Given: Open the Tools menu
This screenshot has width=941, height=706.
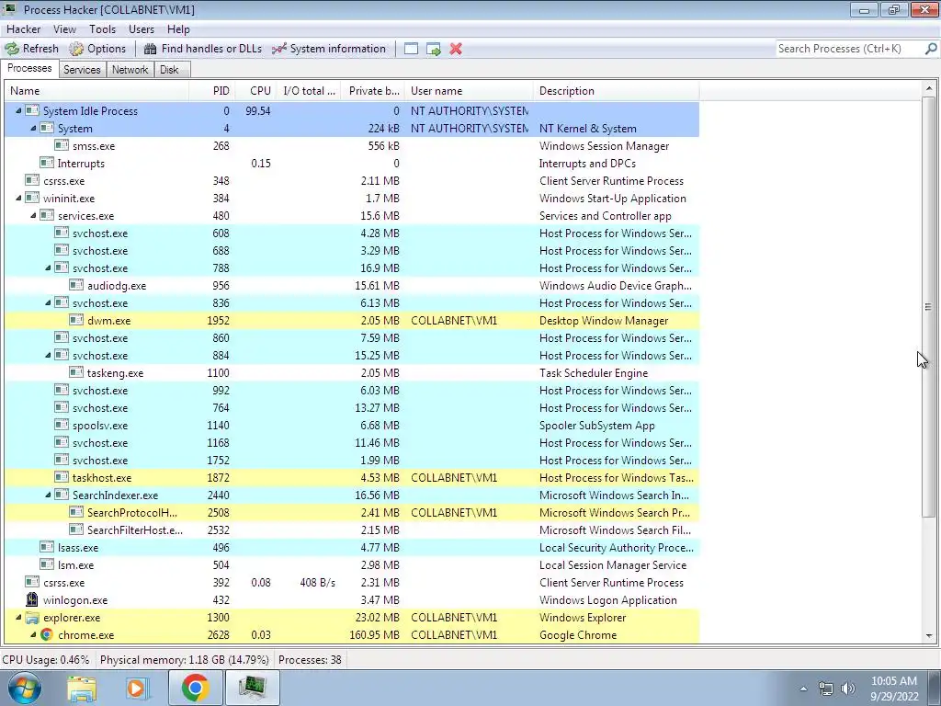Looking at the screenshot, I should pyautogui.click(x=103, y=28).
